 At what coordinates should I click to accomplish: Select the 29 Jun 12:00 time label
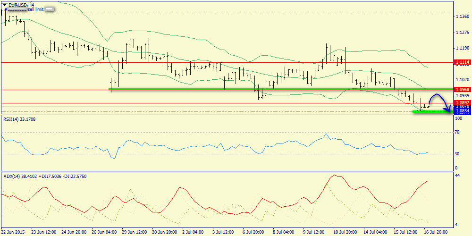(134, 232)
